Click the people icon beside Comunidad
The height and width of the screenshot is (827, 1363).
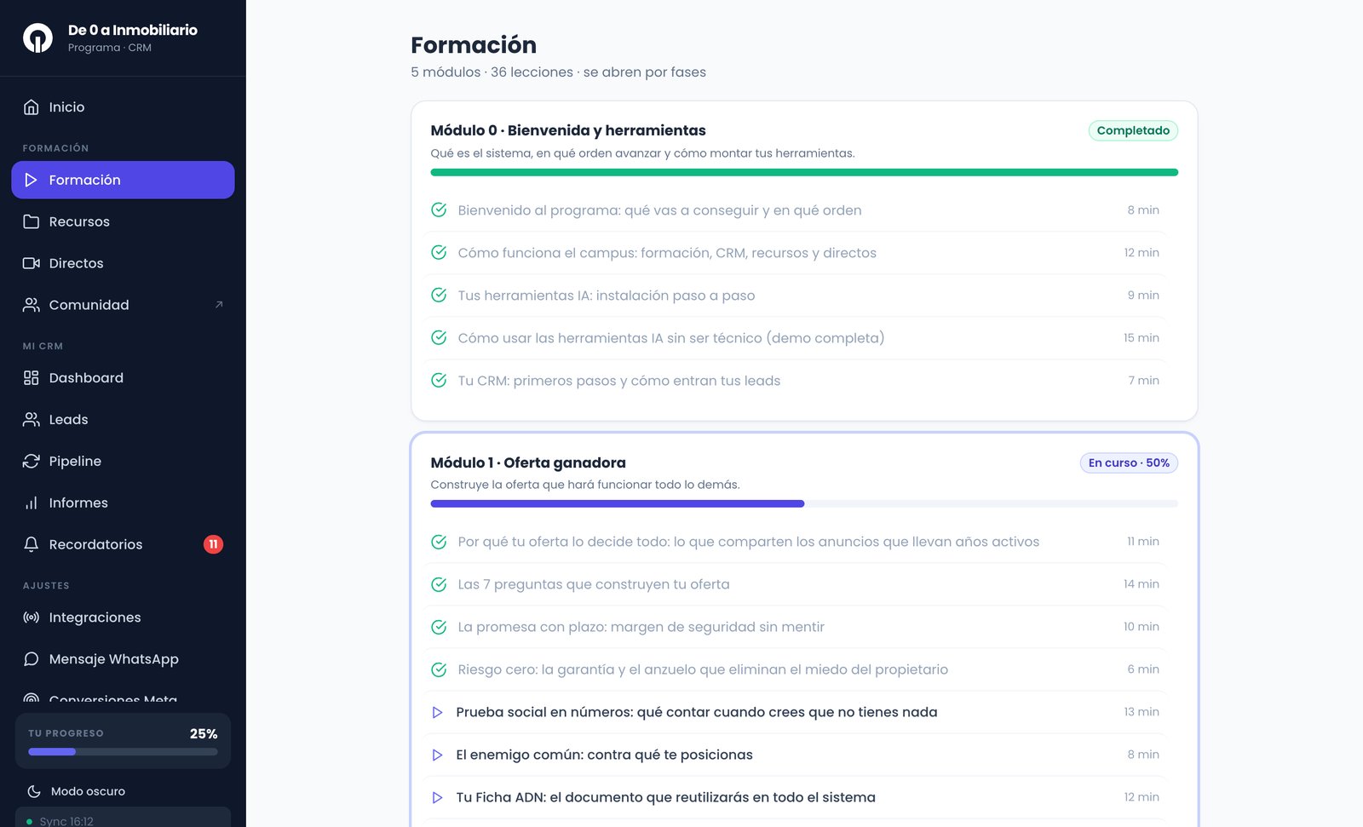pos(32,305)
